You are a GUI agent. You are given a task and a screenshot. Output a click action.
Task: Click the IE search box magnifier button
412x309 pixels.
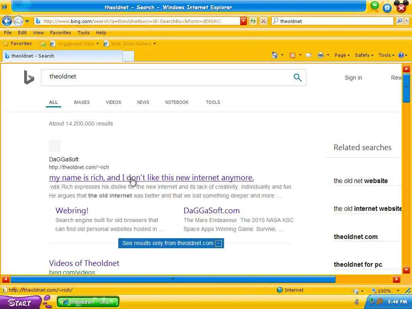pyautogui.click(x=400, y=21)
